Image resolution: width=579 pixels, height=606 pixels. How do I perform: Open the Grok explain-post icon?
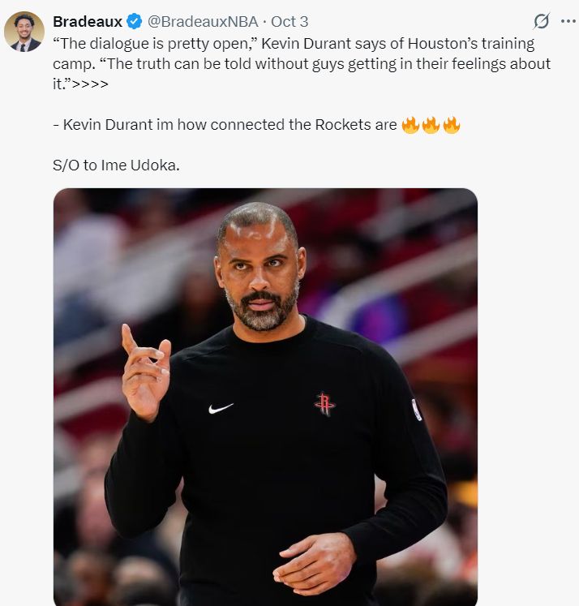541,21
